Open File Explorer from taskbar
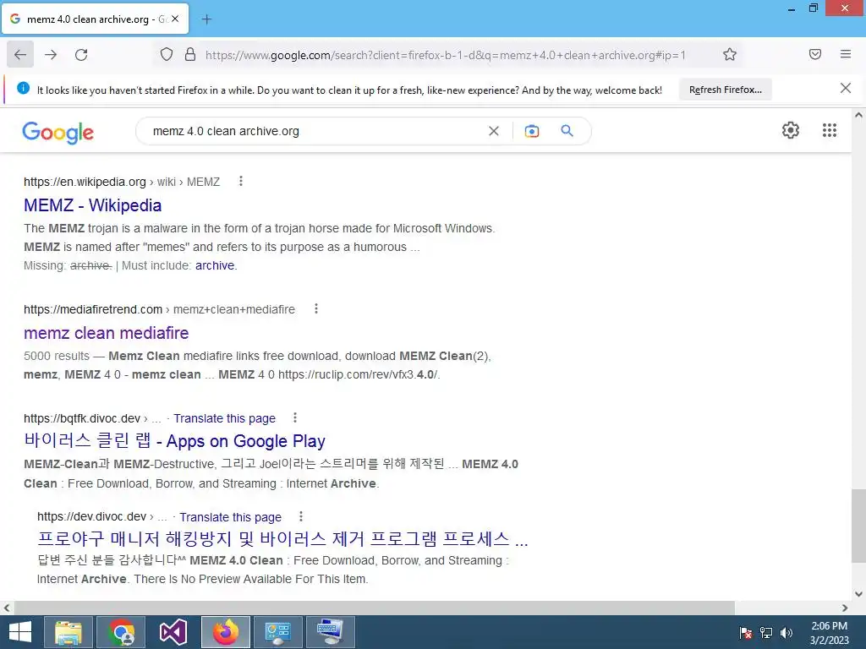Viewport: 866px width, 649px height. (x=69, y=632)
